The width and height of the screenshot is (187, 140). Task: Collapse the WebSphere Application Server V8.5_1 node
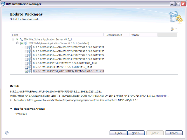13,39
